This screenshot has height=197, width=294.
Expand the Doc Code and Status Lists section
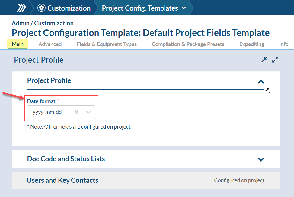pyautogui.click(x=261, y=159)
